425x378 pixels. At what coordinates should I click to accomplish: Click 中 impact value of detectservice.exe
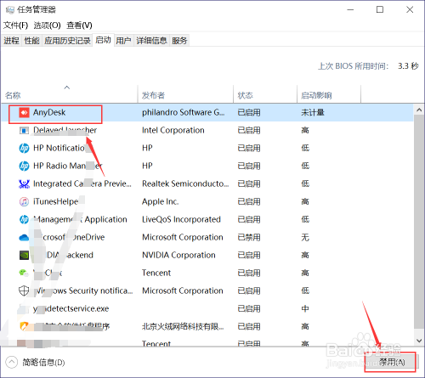[x=305, y=308]
